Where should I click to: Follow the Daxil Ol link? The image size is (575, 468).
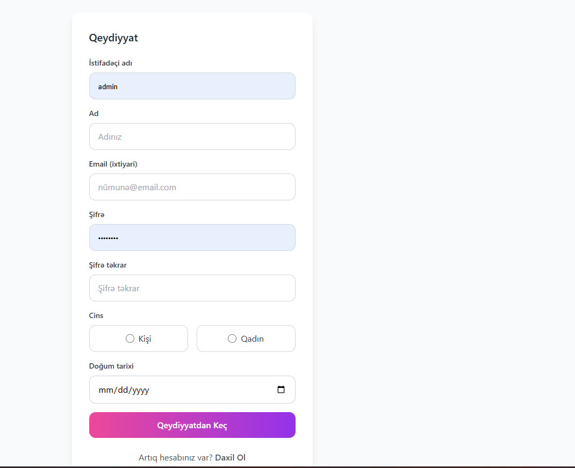(x=230, y=458)
